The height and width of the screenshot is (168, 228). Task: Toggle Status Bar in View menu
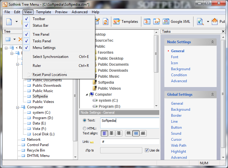tap(59, 25)
